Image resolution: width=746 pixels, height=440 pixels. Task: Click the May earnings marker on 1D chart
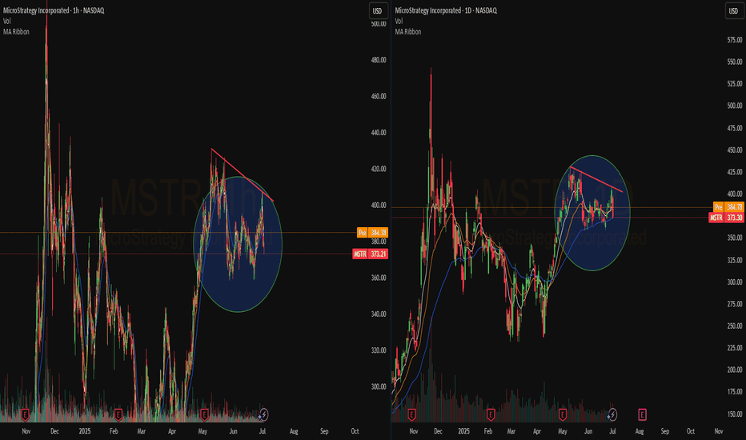coord(563,414)
